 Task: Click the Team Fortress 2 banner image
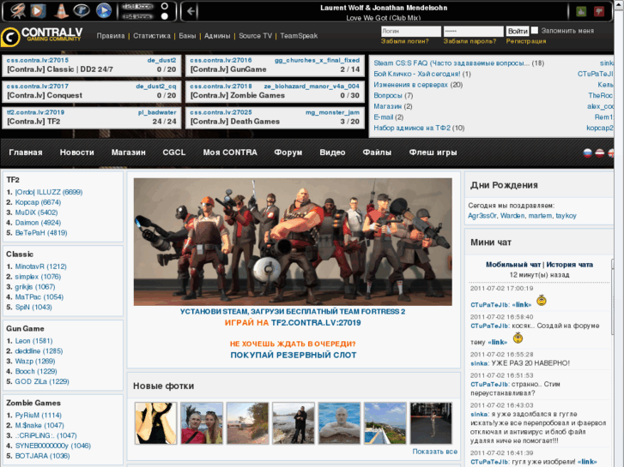point(293,242)
